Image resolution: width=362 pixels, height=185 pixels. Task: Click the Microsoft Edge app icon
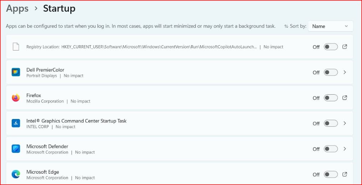point(16,174)
